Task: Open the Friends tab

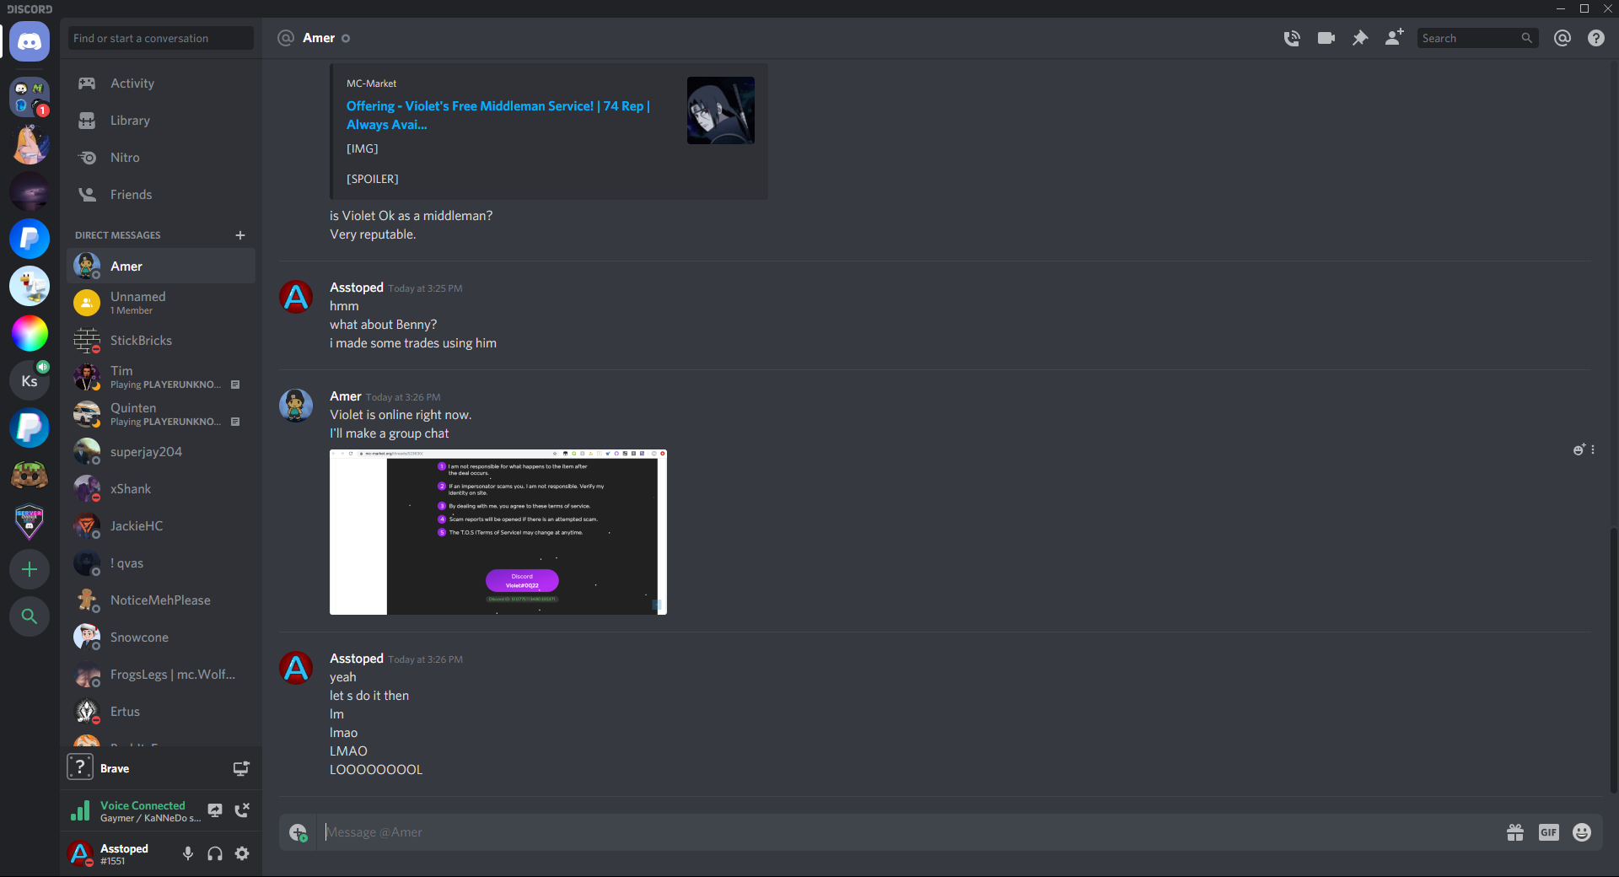Action: pyautogui.click(x=131, y=195)
